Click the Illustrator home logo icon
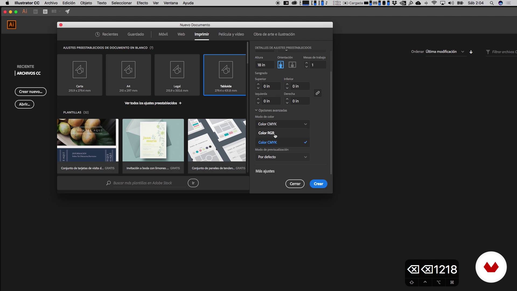 coord(11,25)
